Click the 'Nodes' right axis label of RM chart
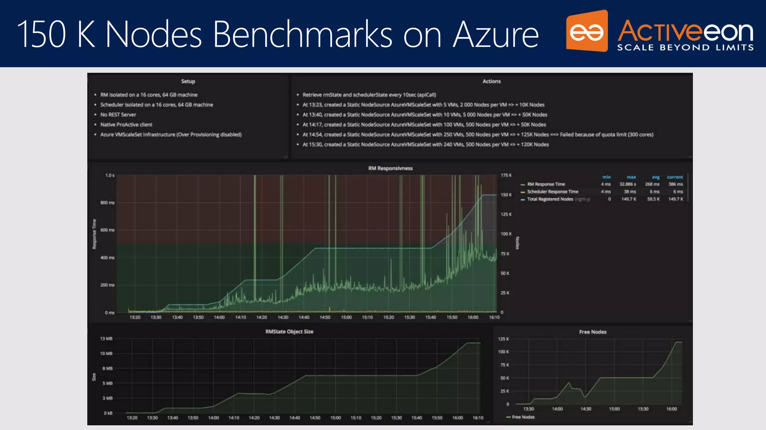766x430 pixels. pyautogui.click(x=518, y=243)
